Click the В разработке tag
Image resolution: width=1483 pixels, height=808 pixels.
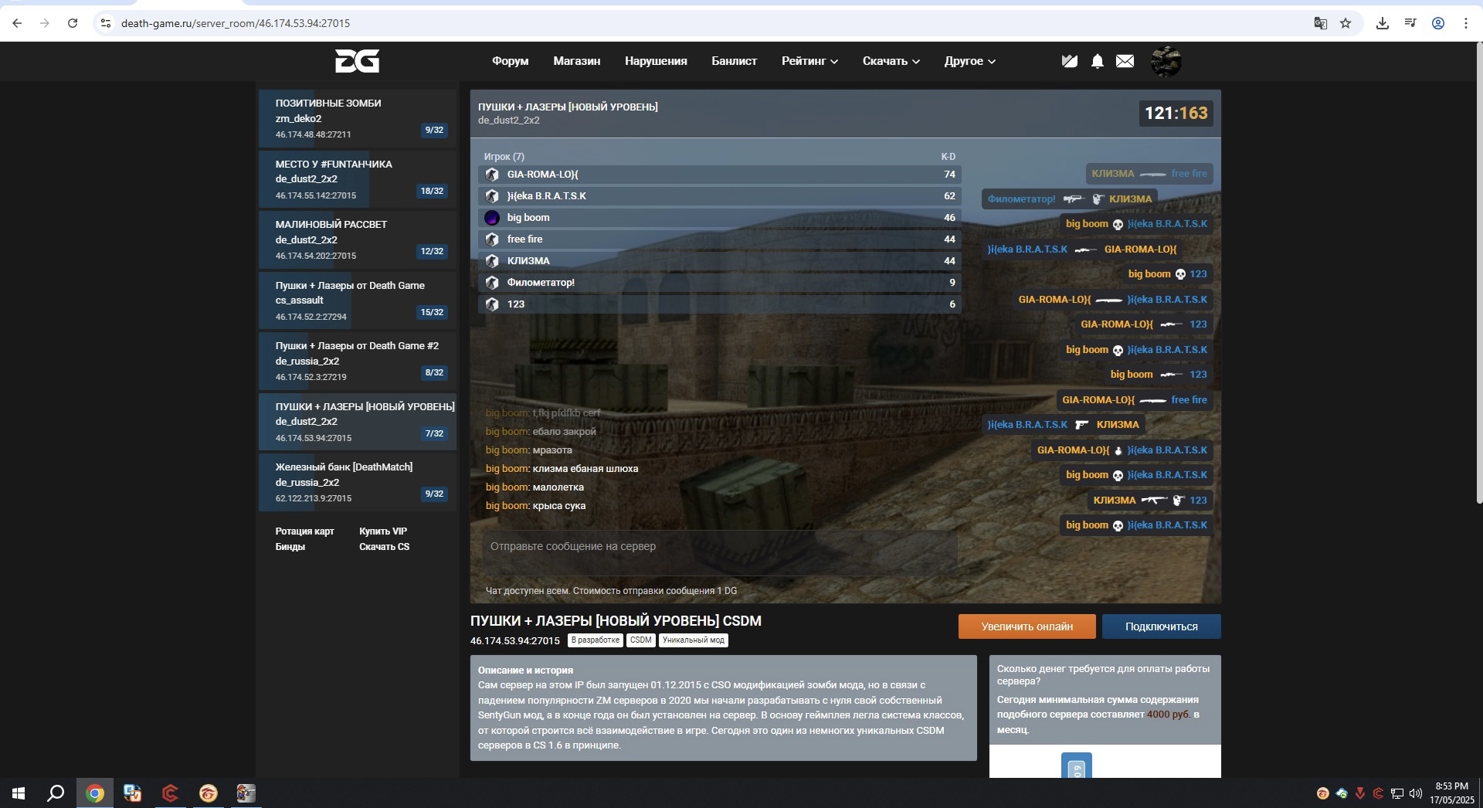coord(596,640)
